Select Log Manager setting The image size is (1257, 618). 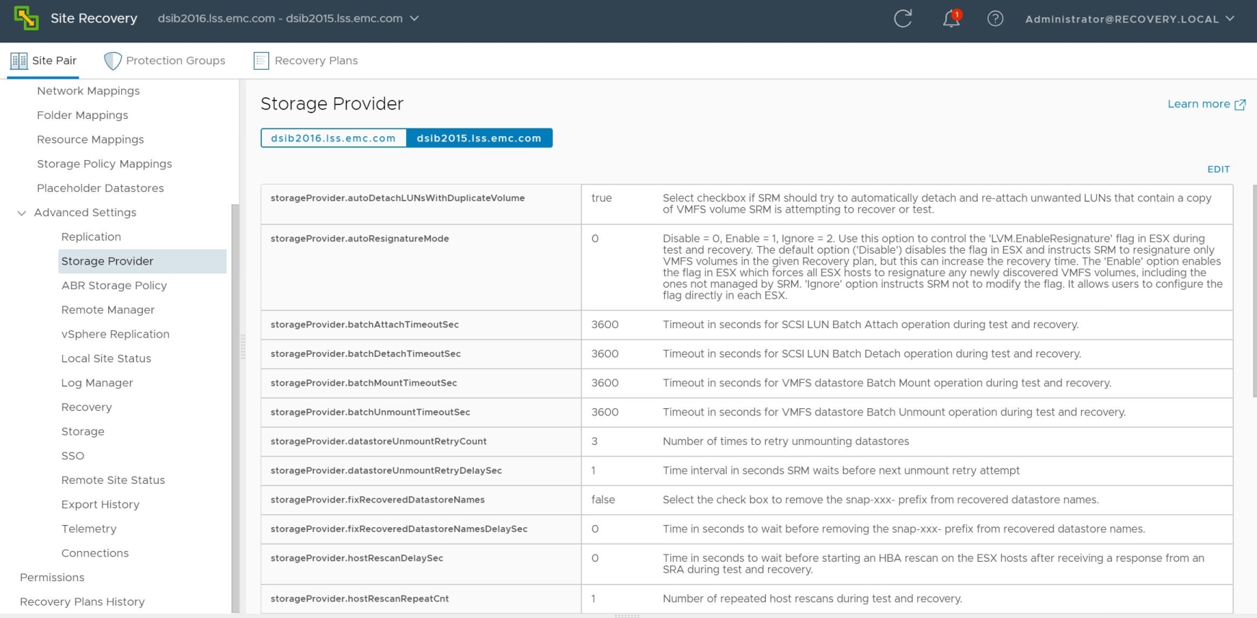click(x=97, y=383)
